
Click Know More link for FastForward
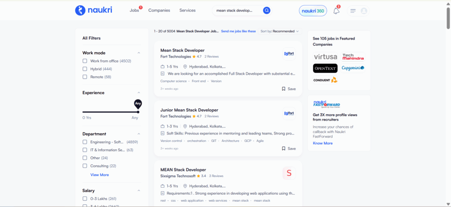(x=323, y=143)
